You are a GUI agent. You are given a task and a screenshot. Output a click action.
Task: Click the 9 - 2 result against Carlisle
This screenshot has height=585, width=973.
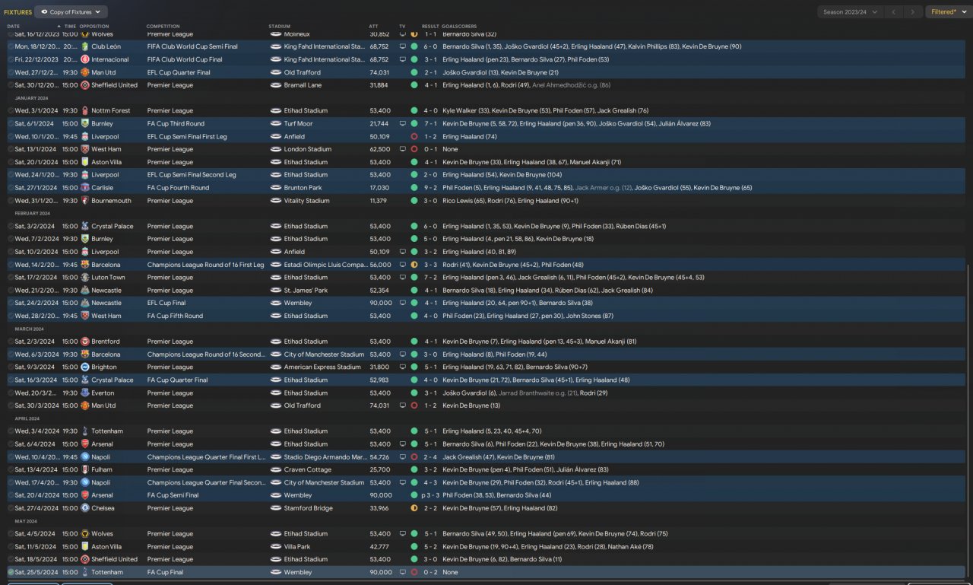pos(430,188)
